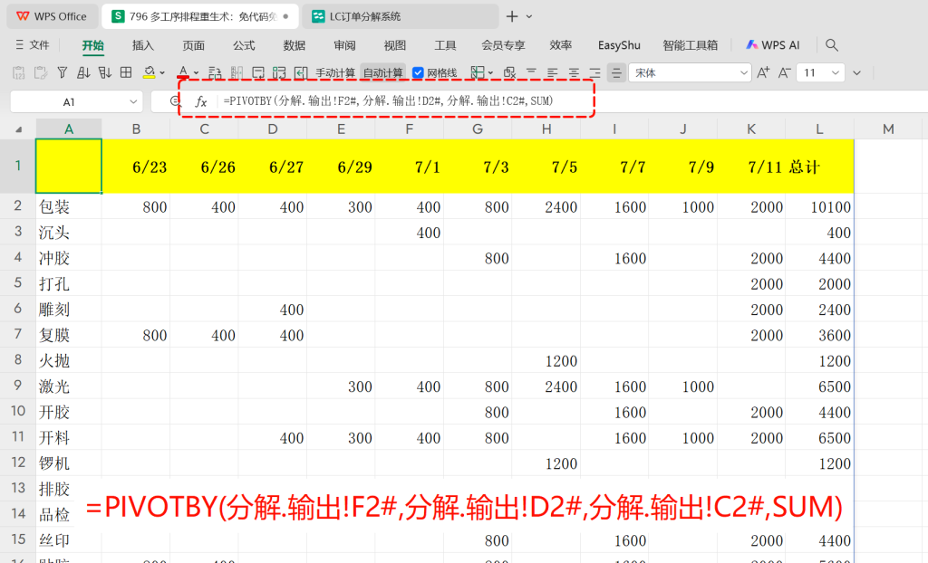
Task: Align text right
Action: pos(594,72)
